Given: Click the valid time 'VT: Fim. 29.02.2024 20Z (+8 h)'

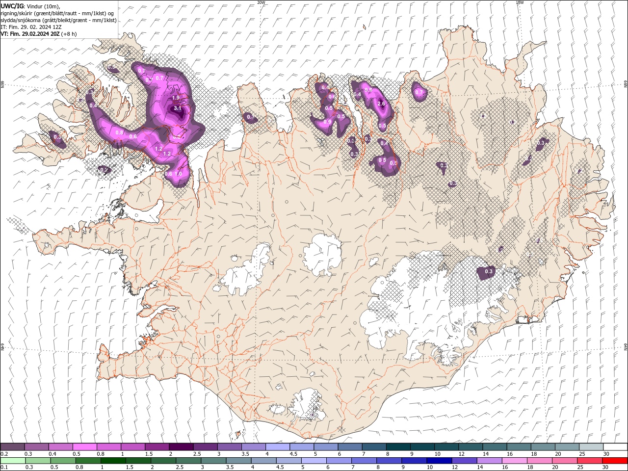Looking at the screenshot, I should 39,34.
